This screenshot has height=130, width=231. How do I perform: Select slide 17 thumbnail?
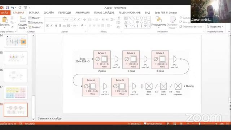pyautogui.click(x=16, y=92)
